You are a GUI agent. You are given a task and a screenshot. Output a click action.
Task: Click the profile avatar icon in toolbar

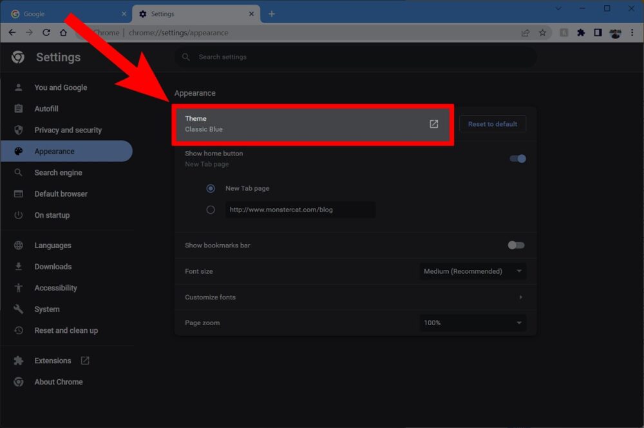616,33
